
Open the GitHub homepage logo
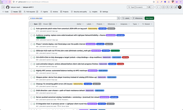coord(8,7)
